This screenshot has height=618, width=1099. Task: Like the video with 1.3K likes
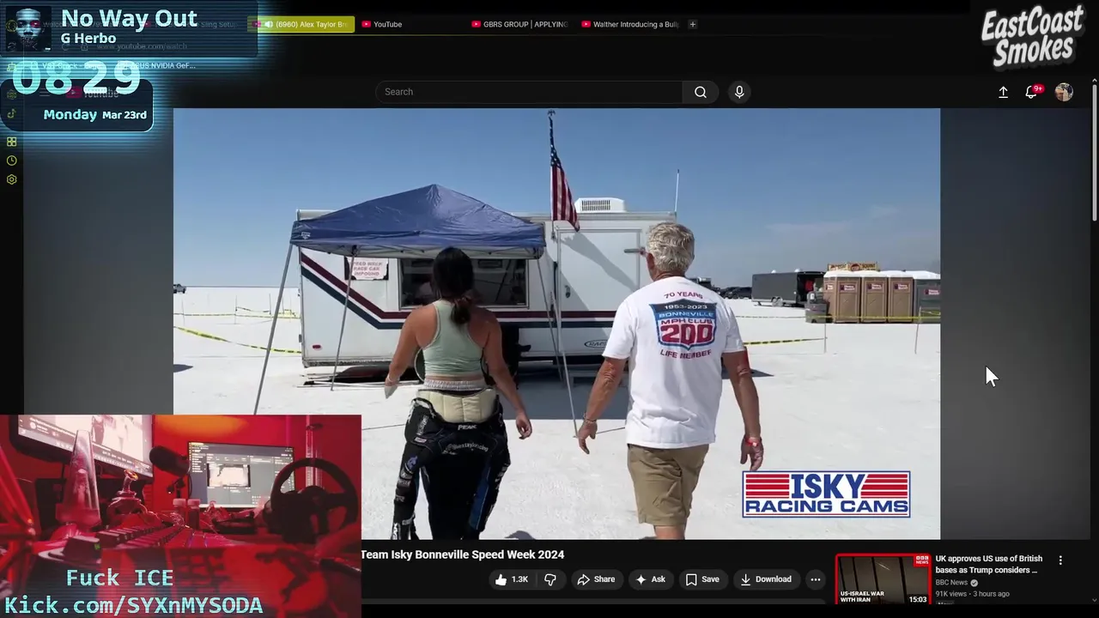pos(511,579)
